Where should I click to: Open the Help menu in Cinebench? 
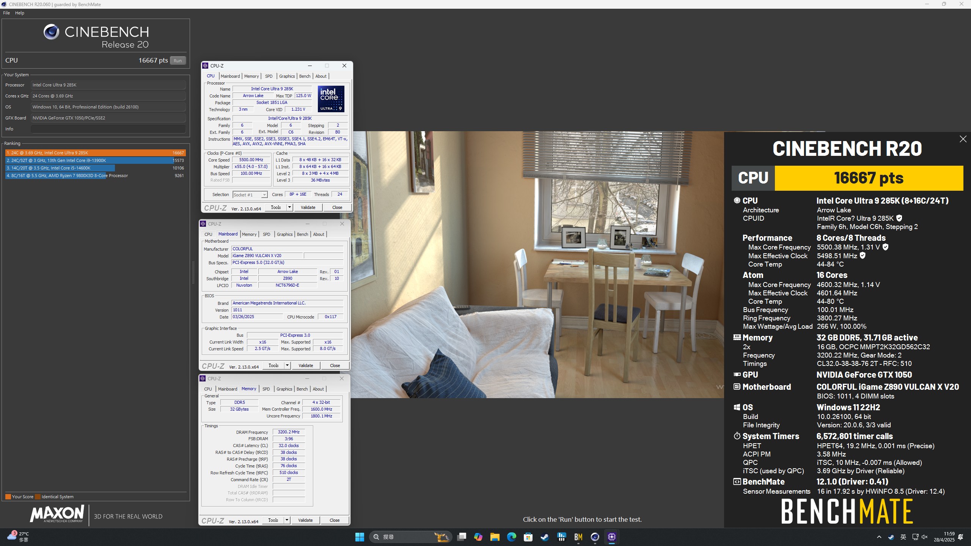click(20, 13)
